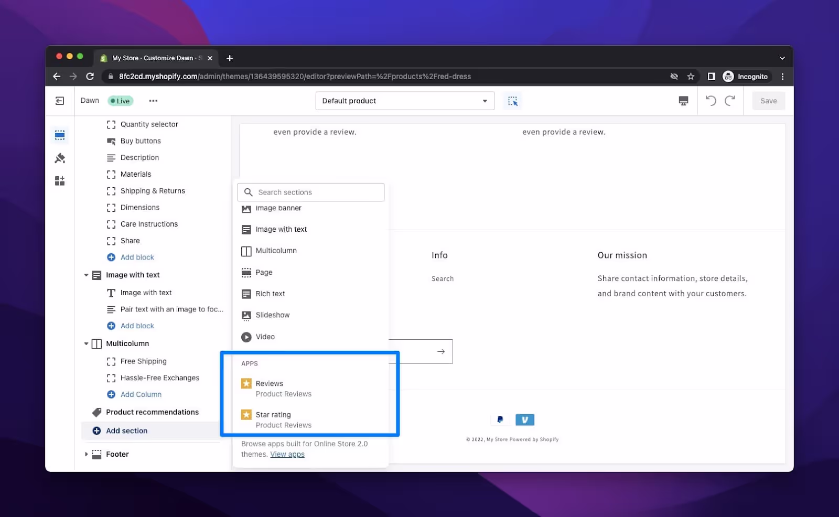
Task: Open App embeds icon in sidebar
Action: 60,181
